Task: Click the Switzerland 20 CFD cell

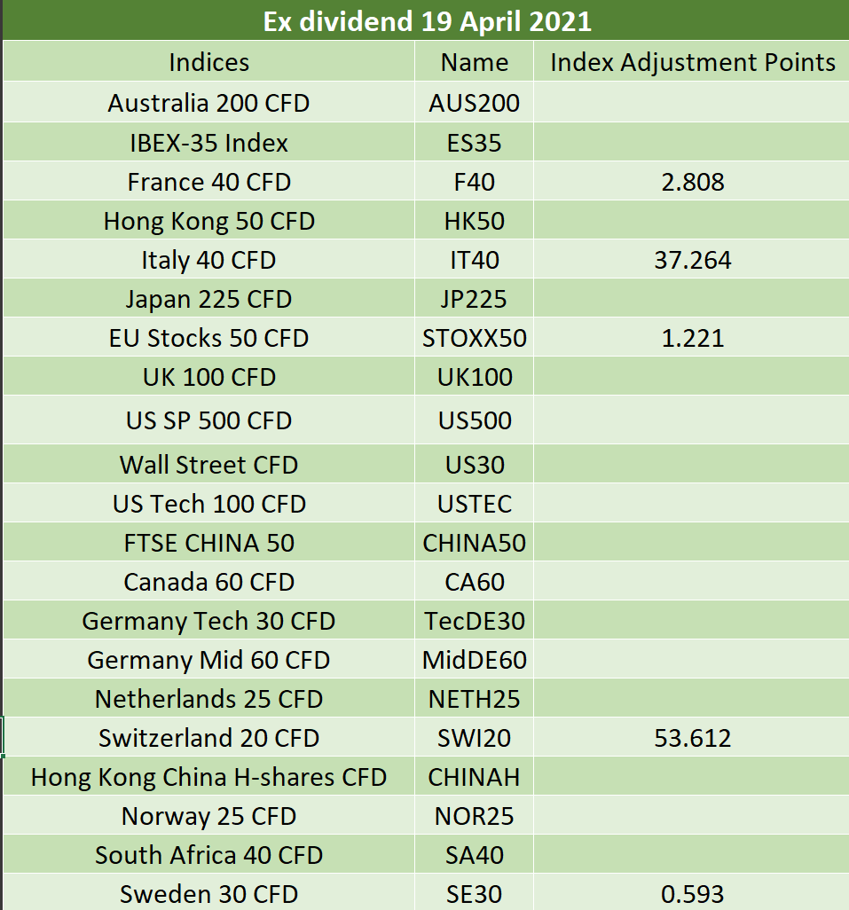Action: coord(208,737)
